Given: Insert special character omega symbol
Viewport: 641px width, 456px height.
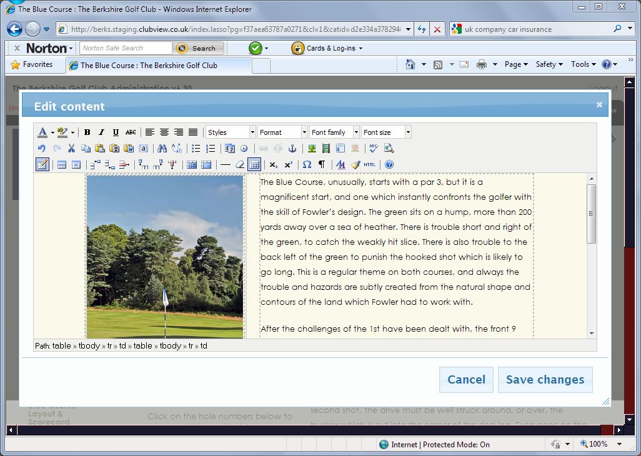Looking at the screenshot, I should pos(307,165).
